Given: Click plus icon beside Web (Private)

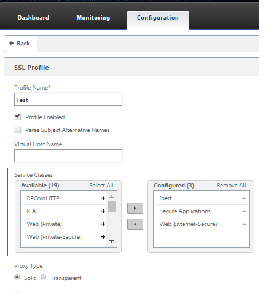Looking at the screenshot, I should tap(103, 224).
